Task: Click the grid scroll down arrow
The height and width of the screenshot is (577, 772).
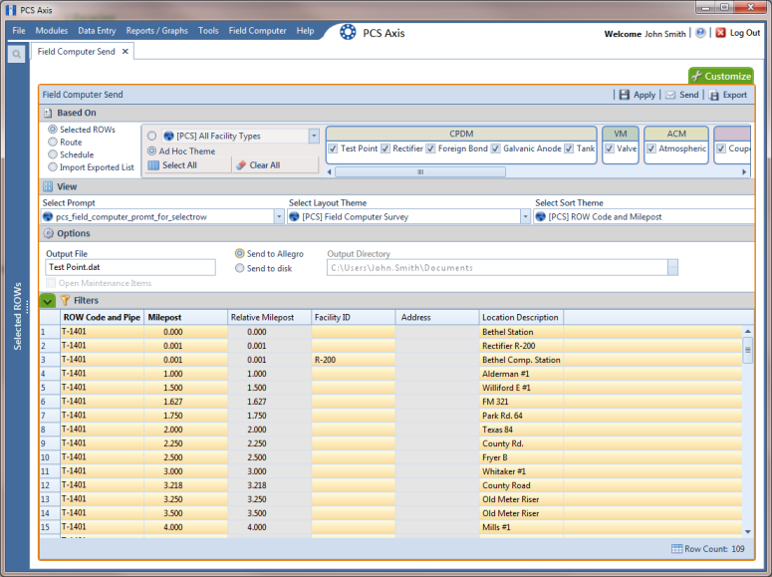Action: point(748,532)
